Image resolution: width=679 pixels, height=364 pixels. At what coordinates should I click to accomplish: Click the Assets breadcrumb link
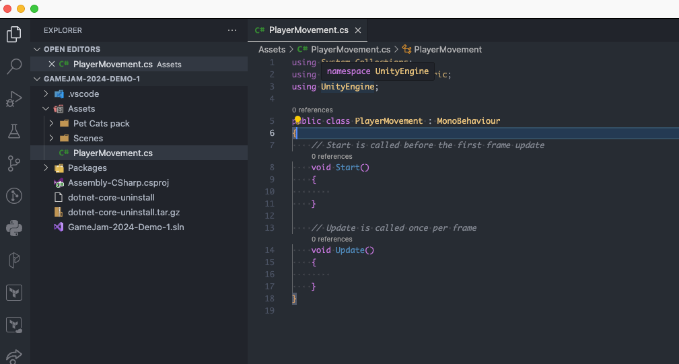click(272, 50)
